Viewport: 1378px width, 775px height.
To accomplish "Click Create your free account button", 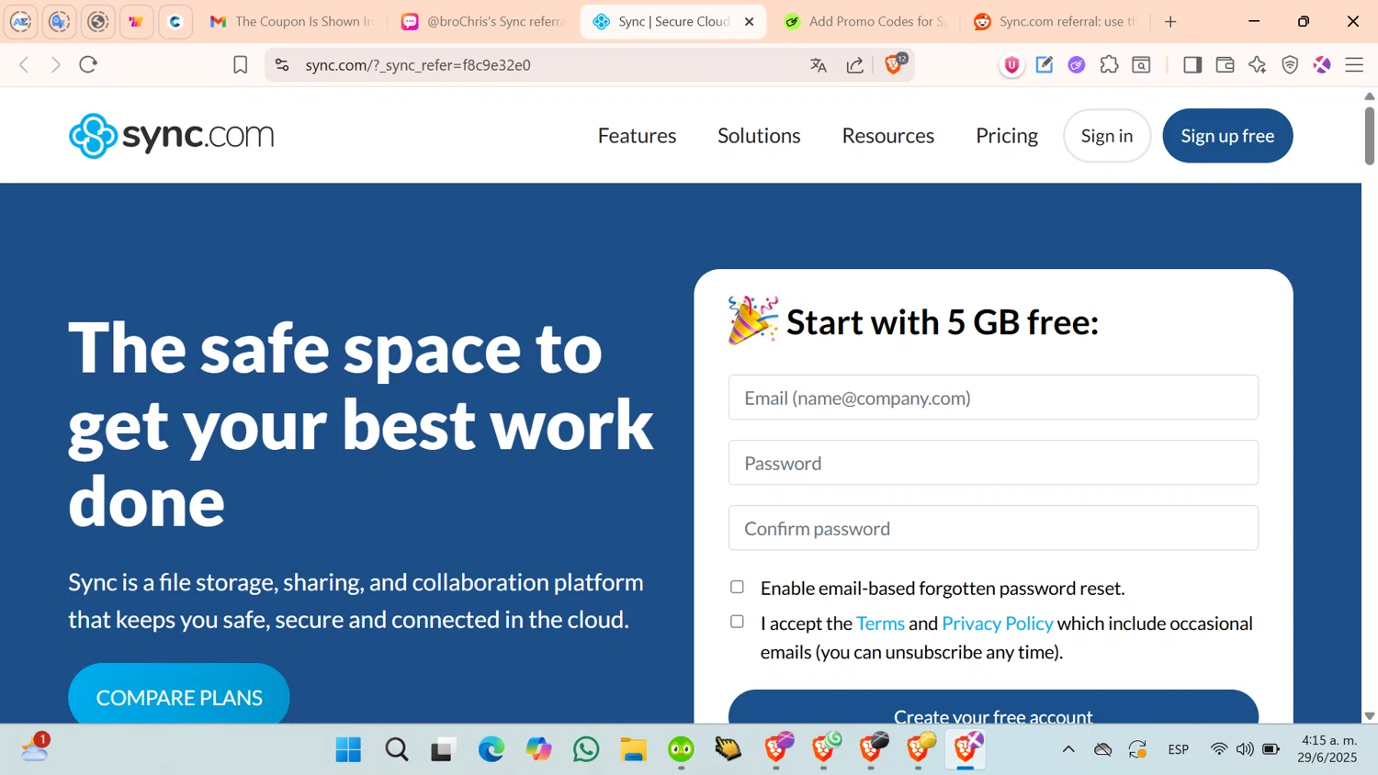I will click(x=993, y=709).
